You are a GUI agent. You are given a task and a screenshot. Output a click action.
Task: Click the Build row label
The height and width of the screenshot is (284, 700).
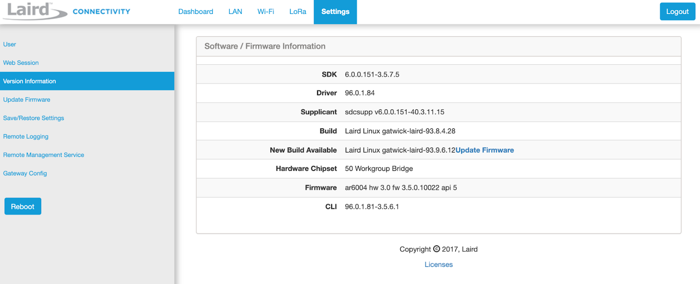[328, 131]
